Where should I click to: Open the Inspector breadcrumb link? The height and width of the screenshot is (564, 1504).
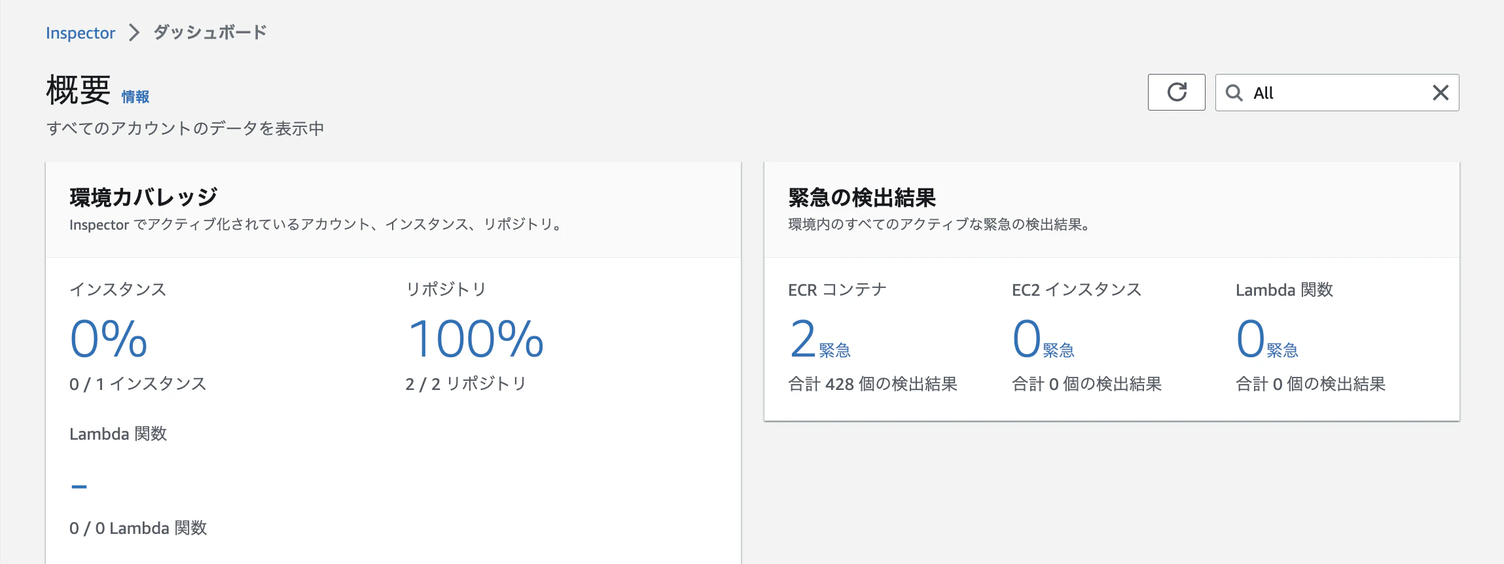pos(80,33)
